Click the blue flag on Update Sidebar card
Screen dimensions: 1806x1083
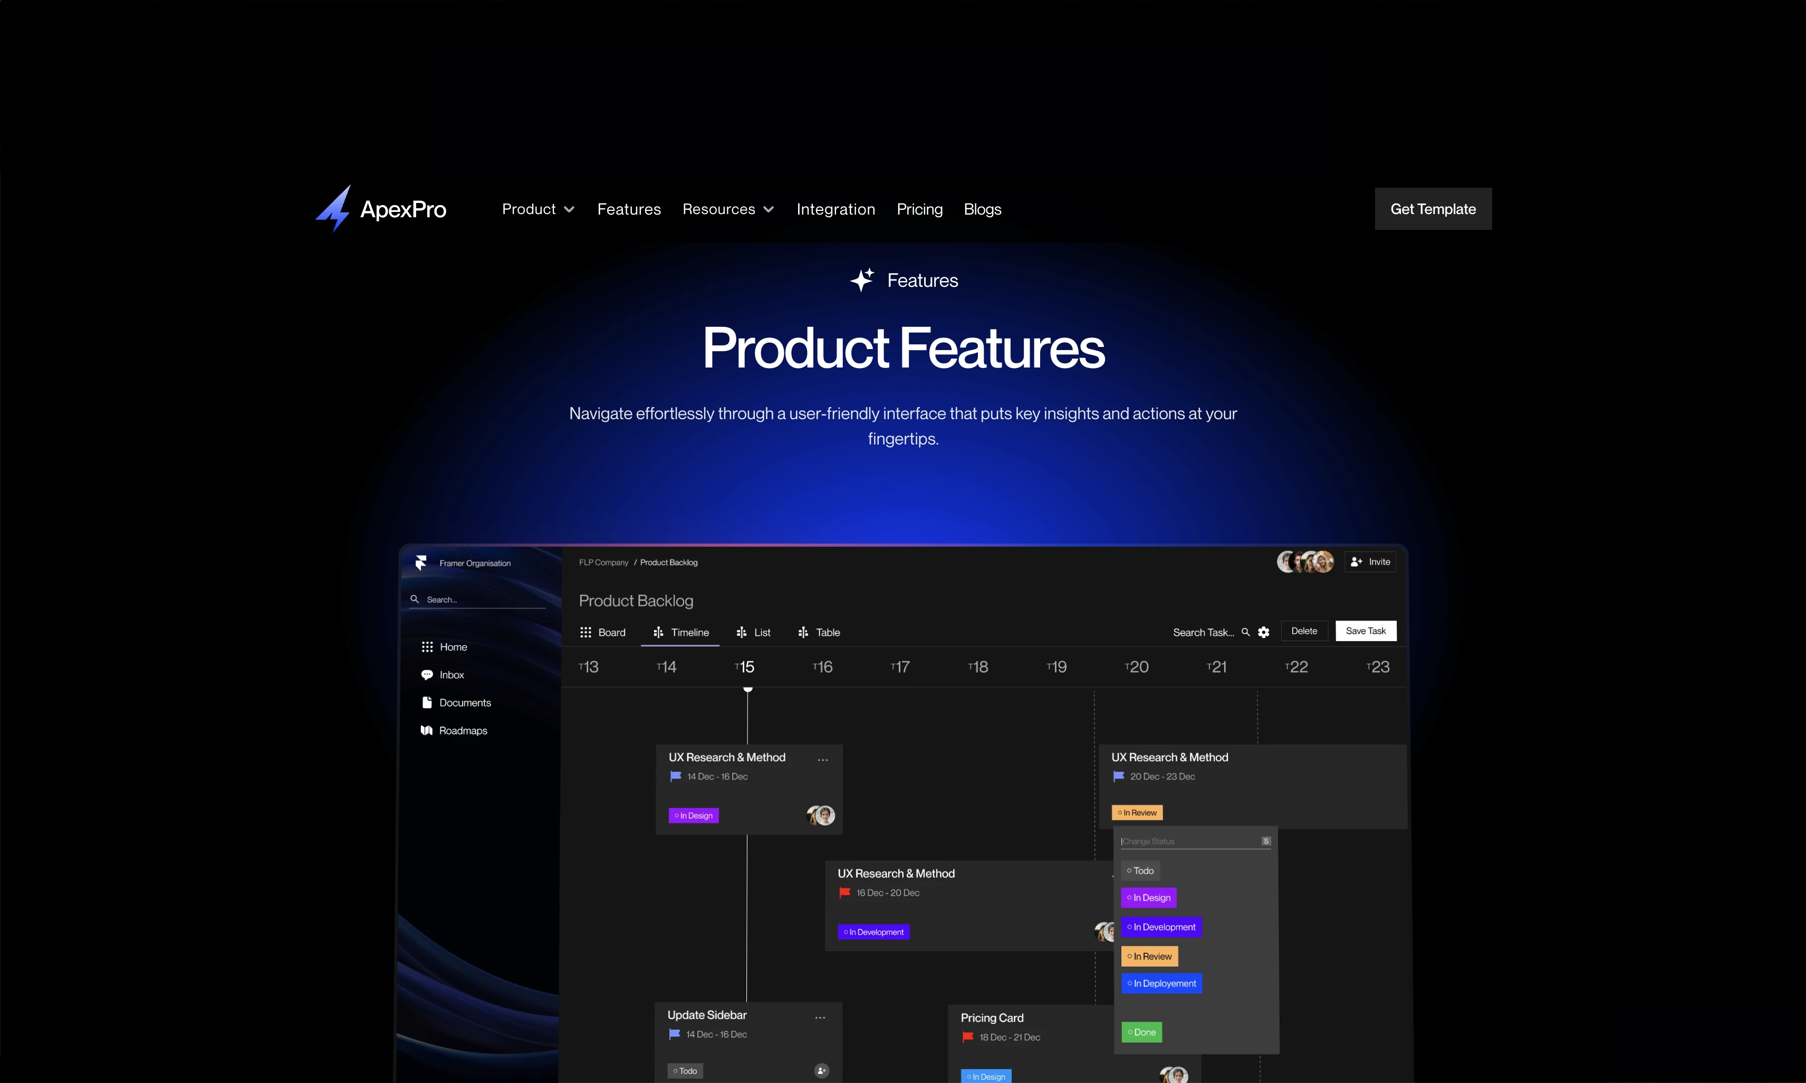pyautogui.click(x=675, y=1034)
